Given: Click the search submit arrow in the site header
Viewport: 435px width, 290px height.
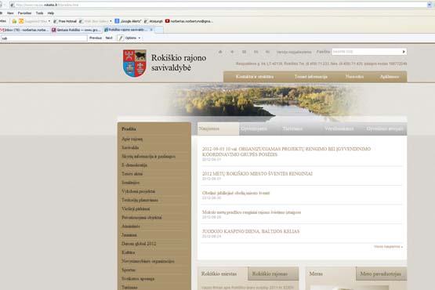Looking at the screenshot, I should [x=404, y=52].
